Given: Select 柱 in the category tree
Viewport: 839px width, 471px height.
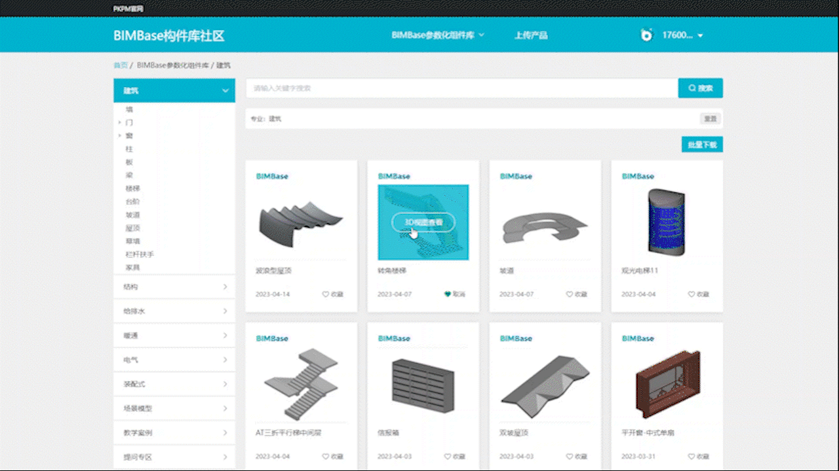Looking at the screenshot, I should (x=129, y=149).
